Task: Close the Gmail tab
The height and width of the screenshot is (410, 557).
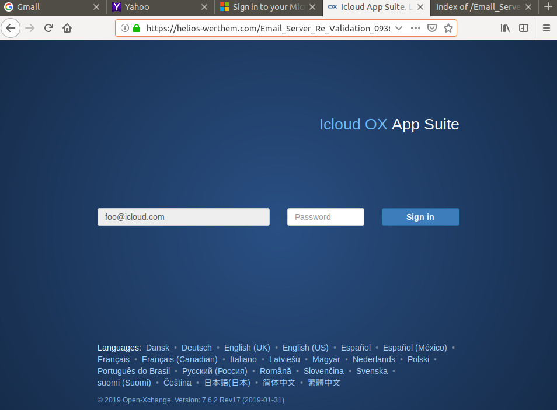Action: point(96,7)
